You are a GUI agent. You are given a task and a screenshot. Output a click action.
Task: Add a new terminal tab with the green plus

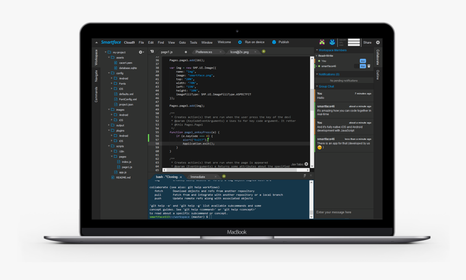(224, 177)
